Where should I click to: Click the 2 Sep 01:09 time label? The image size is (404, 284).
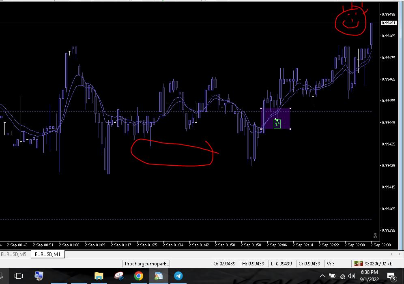[95, 245]
